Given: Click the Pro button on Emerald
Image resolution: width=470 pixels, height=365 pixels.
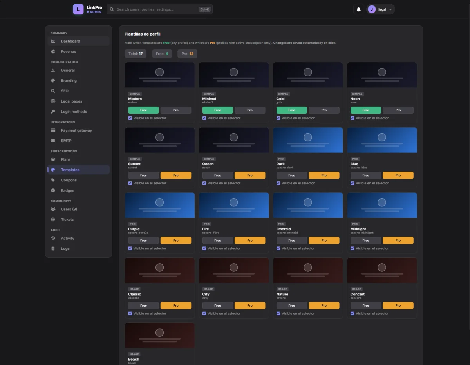Looking at the screenshot, I should (324, 240).
